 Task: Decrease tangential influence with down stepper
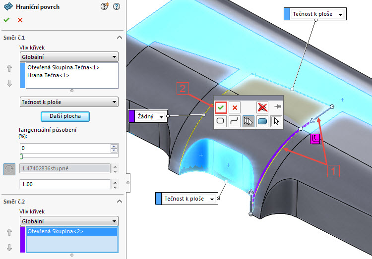click(x=114, y=150)
